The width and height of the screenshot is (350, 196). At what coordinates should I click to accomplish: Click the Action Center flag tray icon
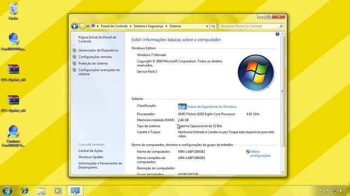(328, 191)
